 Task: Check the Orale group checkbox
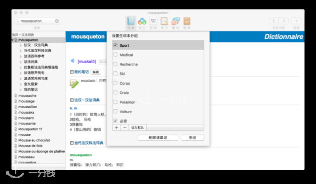pos(115,92)
